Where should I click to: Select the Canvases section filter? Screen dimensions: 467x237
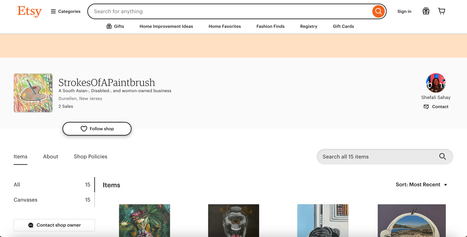52,200
